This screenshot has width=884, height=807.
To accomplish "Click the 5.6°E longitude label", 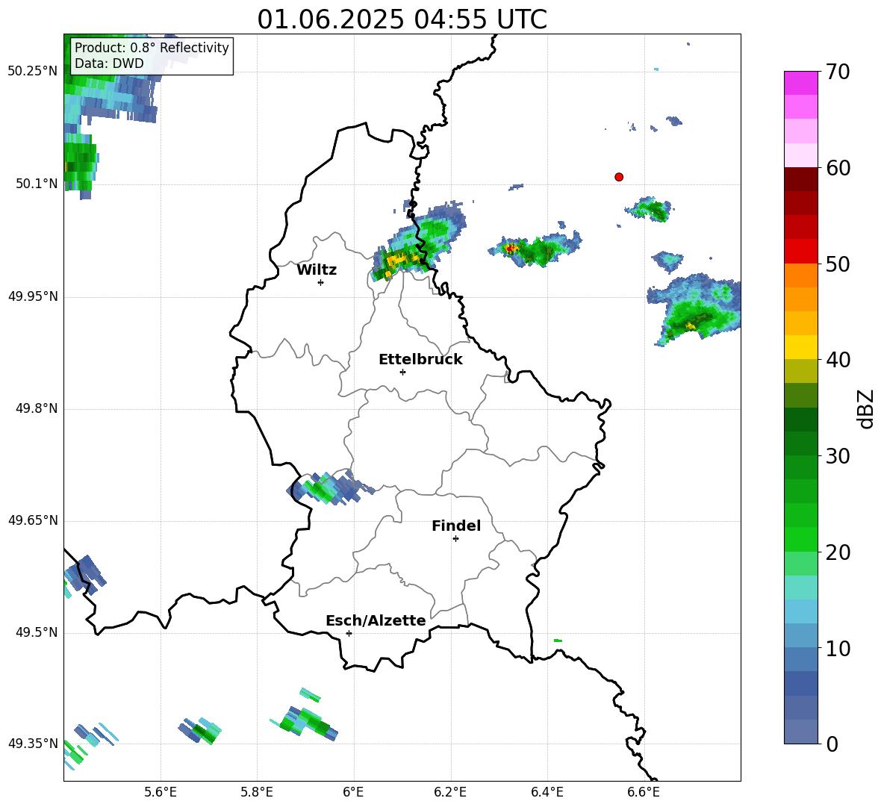I will [x=161, y=793].
